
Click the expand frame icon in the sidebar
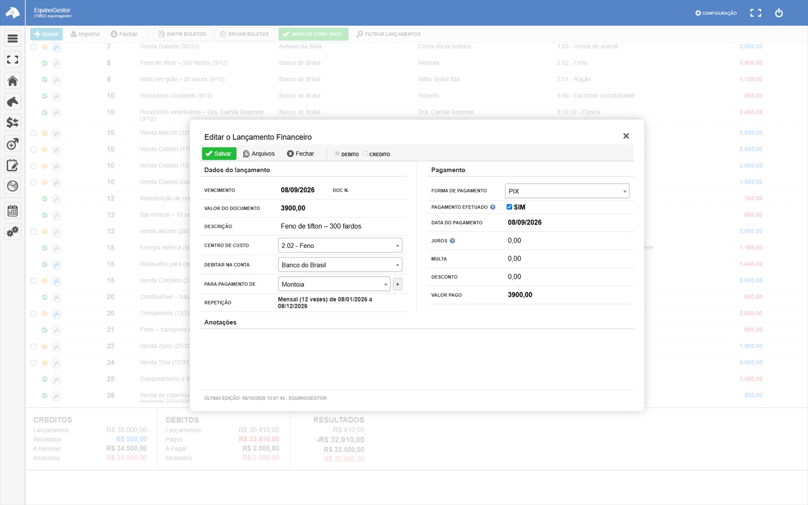pos(13,60)
